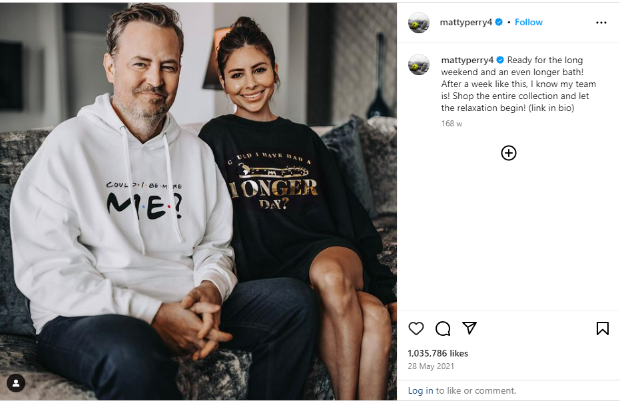
Task: Like the post via the heart icon
Action: click(416, 329)
